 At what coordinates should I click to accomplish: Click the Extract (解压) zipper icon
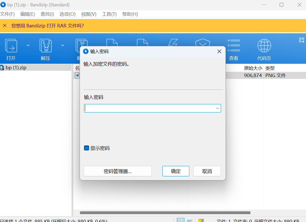(x=46, y=46)
